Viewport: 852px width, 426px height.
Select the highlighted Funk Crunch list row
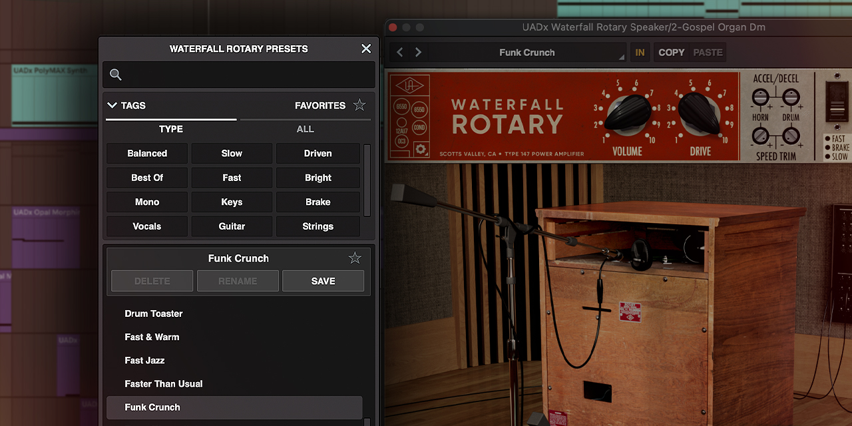click(234, 407)
